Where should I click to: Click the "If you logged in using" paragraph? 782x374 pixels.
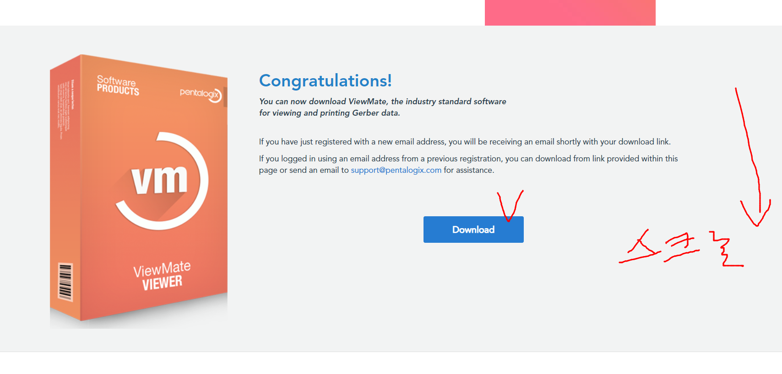coord(468,164)
